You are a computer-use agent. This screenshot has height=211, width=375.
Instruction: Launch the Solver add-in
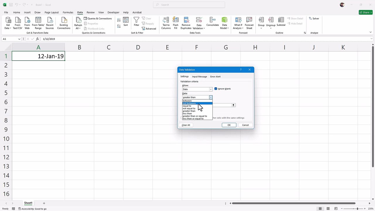coord(314,18)
